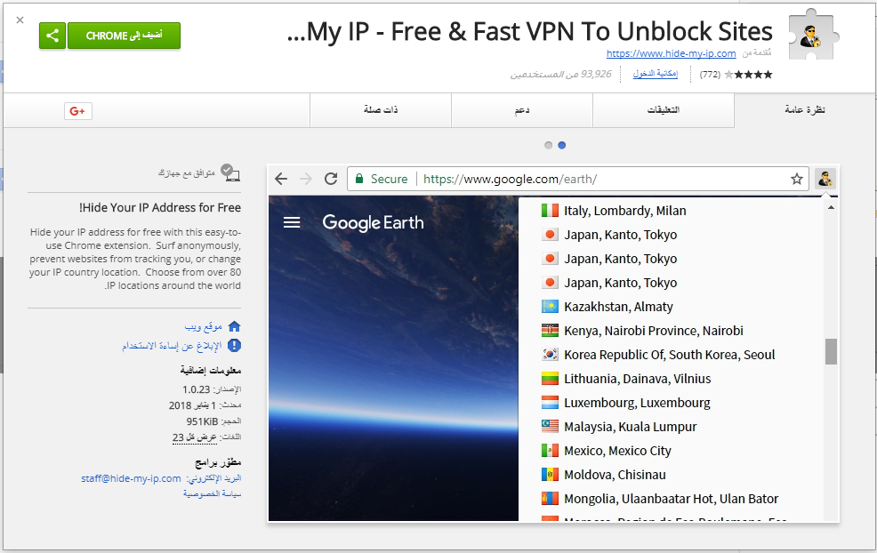Open the privacy policy link

(212, 494)
